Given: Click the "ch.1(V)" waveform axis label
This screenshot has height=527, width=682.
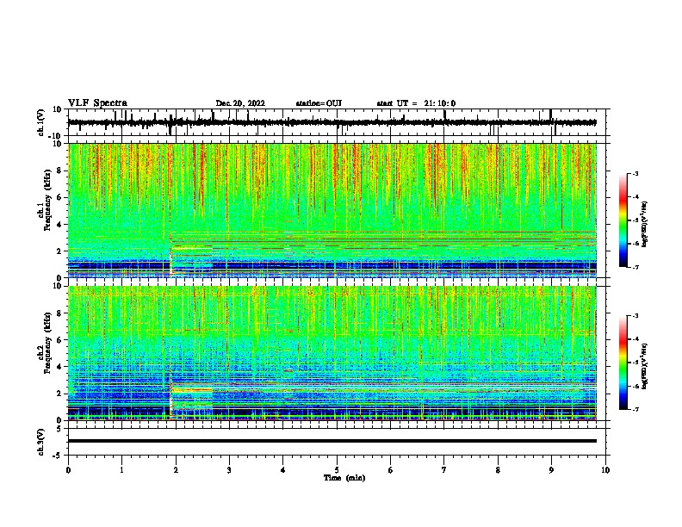Looking at the screenshot, I should point(41,122).
